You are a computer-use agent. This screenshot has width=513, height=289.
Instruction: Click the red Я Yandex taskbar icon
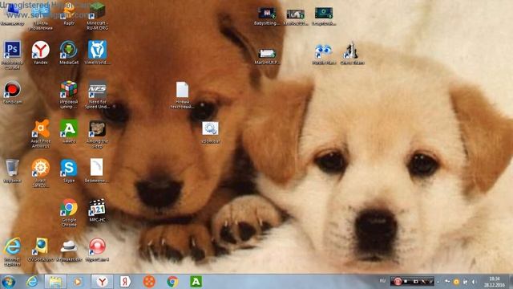[x=125, y=282]
